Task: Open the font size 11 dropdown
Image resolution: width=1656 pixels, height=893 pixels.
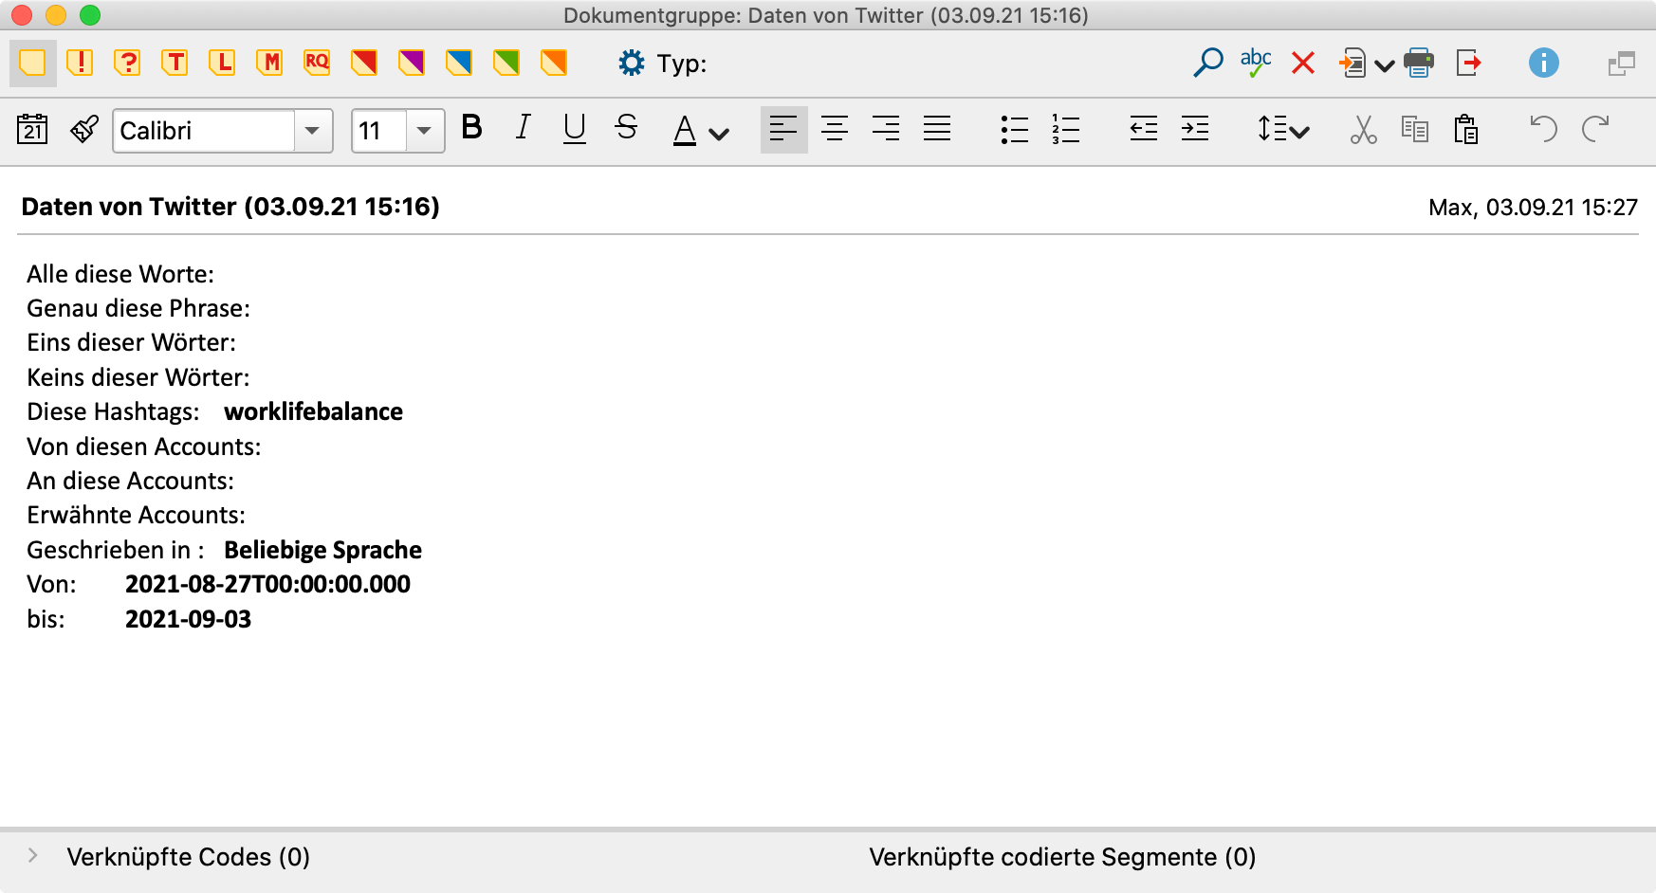Action: (424, 131)
